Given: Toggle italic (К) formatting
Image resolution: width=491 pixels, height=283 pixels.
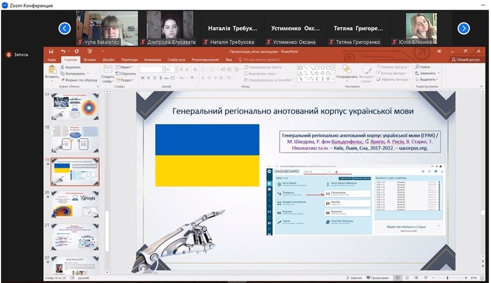Looking at the screenshot, I should (x=148, y=78).
